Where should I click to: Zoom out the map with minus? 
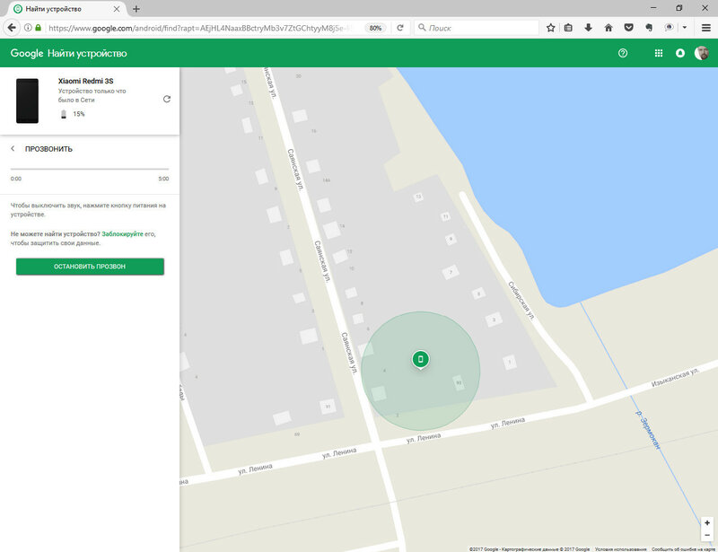click(707, 535)
